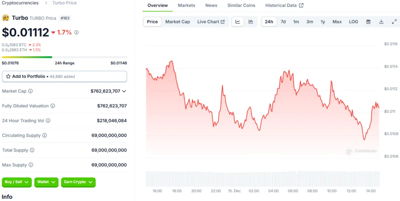Switch chart to Market Cap view
Viewport: 400px width, 201px height.
(178, 22)
